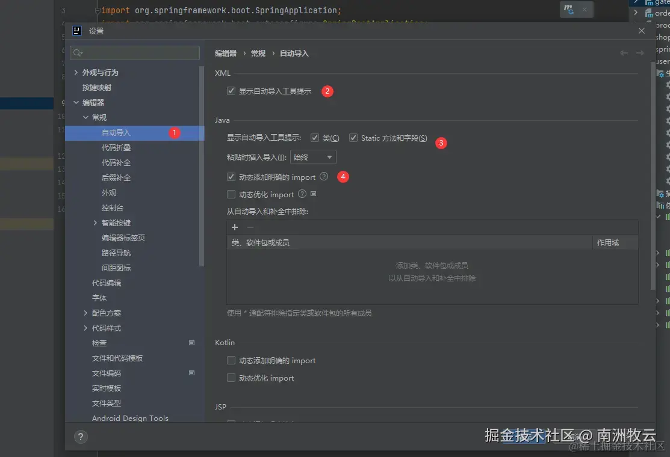Viewport: 670px width, 457px height.
Task: Open 路径导航 settings page
Action: tap(116, 253)
